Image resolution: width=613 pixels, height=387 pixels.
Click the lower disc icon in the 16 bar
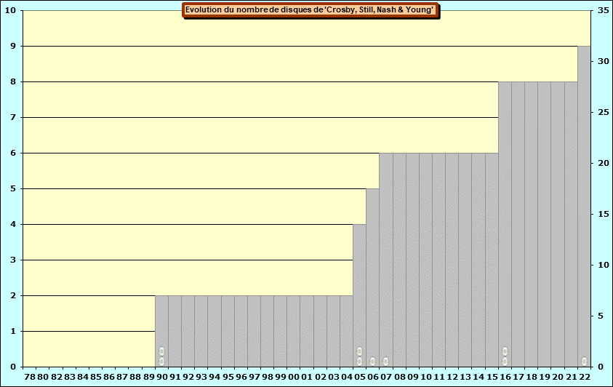[x=505, y=362]
